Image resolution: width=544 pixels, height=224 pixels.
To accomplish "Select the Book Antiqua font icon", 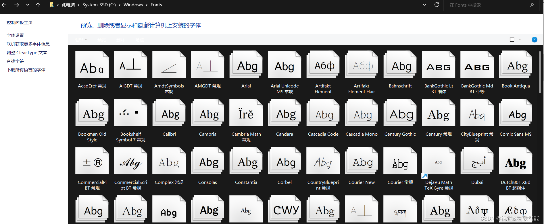I will (x=516, y=65).
